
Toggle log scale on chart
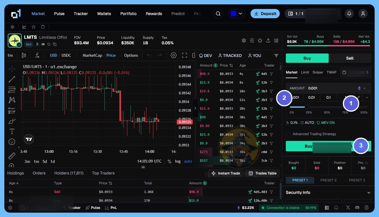178,161
